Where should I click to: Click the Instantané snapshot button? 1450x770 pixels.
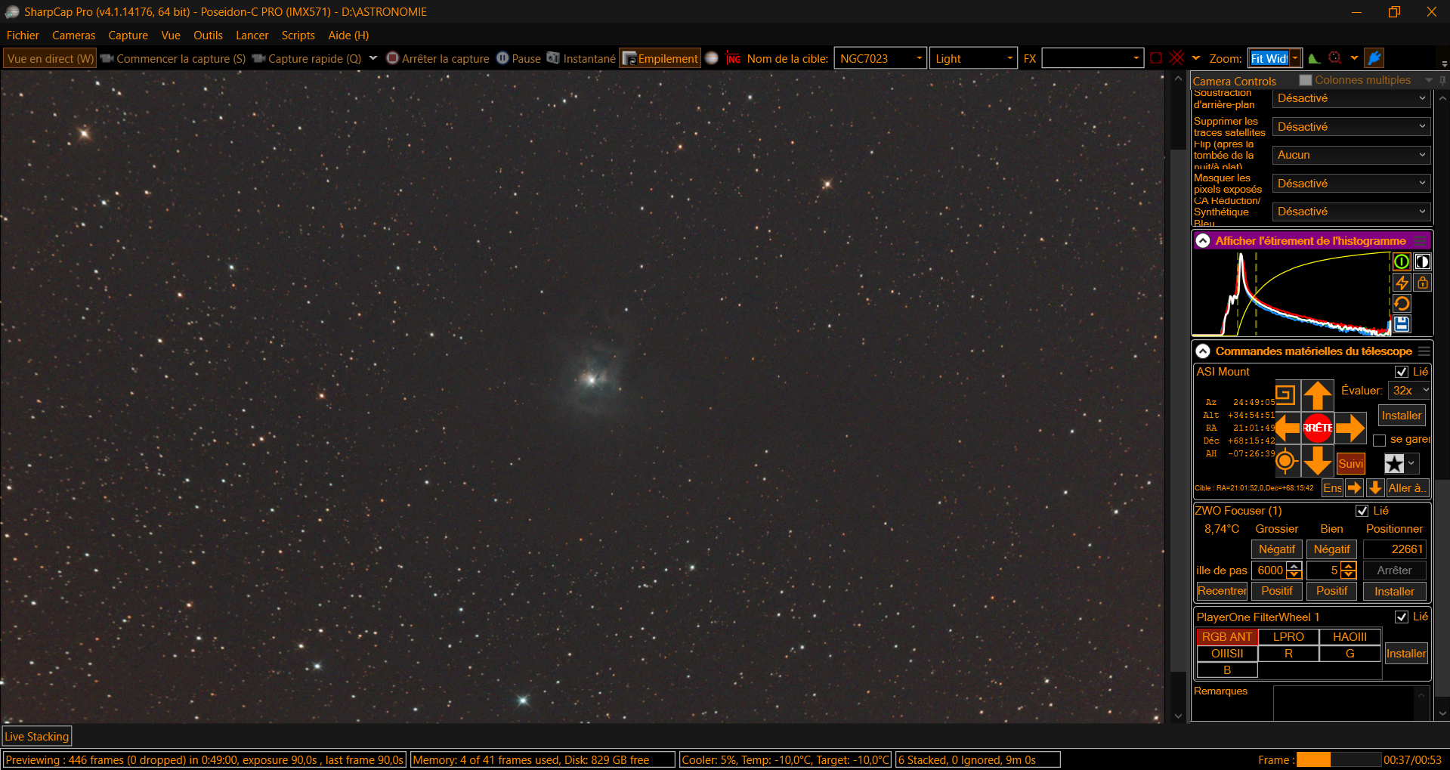pos(581,58)
